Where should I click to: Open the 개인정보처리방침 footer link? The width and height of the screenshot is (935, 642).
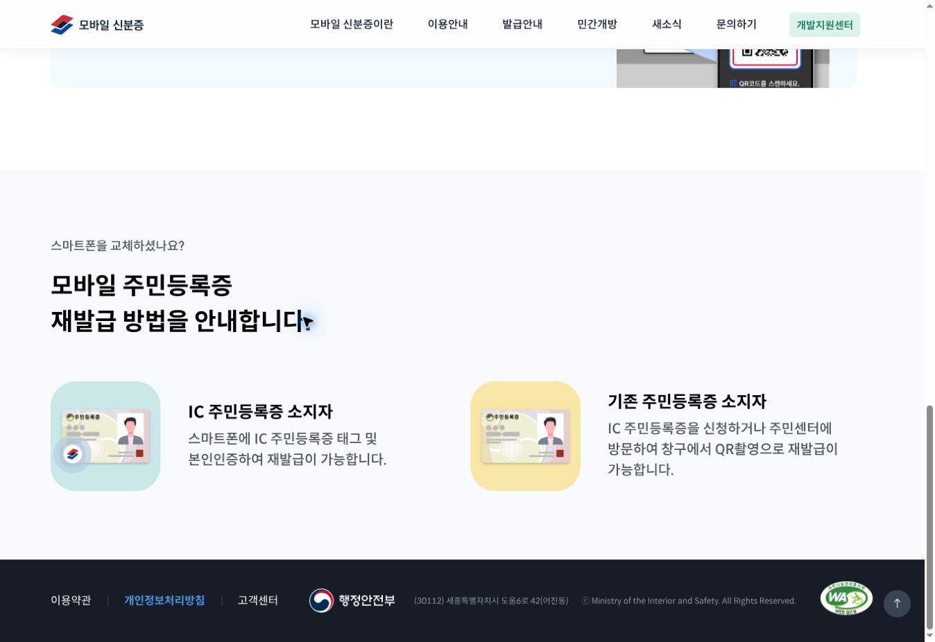[x=164, y=600]
